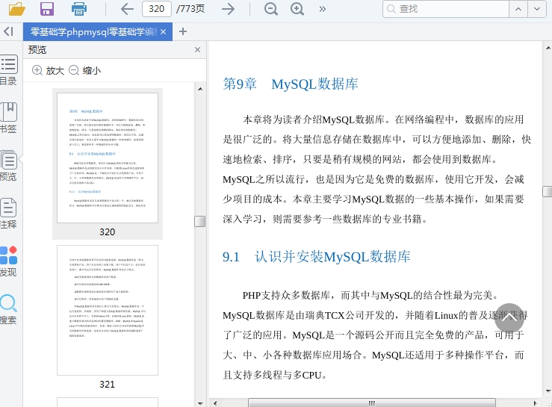
Task: Click the page number field showing 320
Action: [x=157, y=9]
